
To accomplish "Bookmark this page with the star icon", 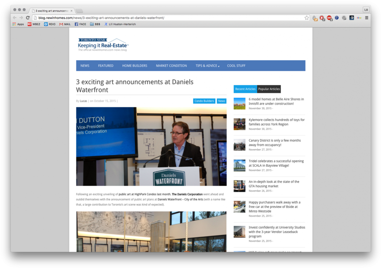I will [306, 18].
